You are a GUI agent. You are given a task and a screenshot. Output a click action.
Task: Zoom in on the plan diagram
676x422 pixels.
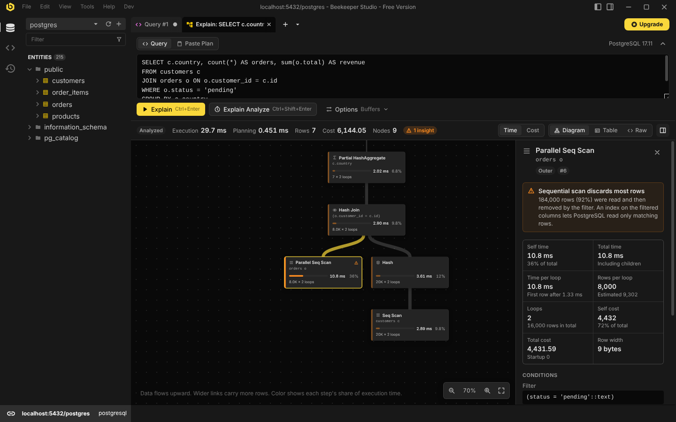487,391
